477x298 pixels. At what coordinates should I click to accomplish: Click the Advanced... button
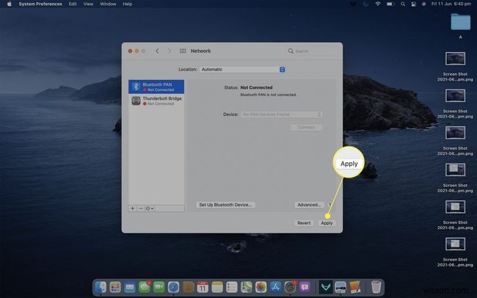click(x=309, y=205)
